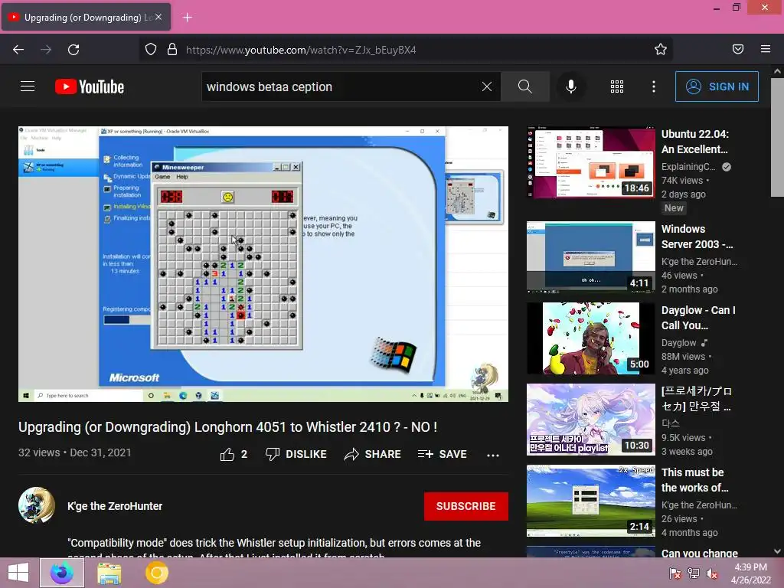Click '32 views • Dec 31, 2021' text
This screenshot has height=588, width=784.
(75, 452)
